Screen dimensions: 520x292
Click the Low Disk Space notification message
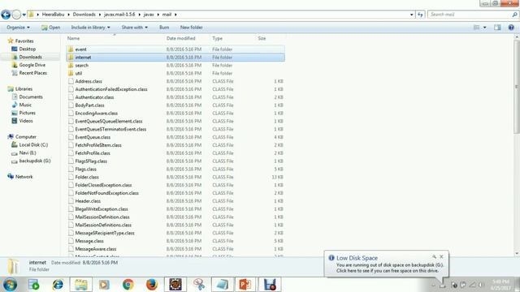(x=390, y=268)
